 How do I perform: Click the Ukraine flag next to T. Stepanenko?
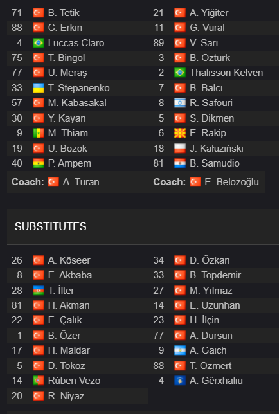tap(39, 88)
